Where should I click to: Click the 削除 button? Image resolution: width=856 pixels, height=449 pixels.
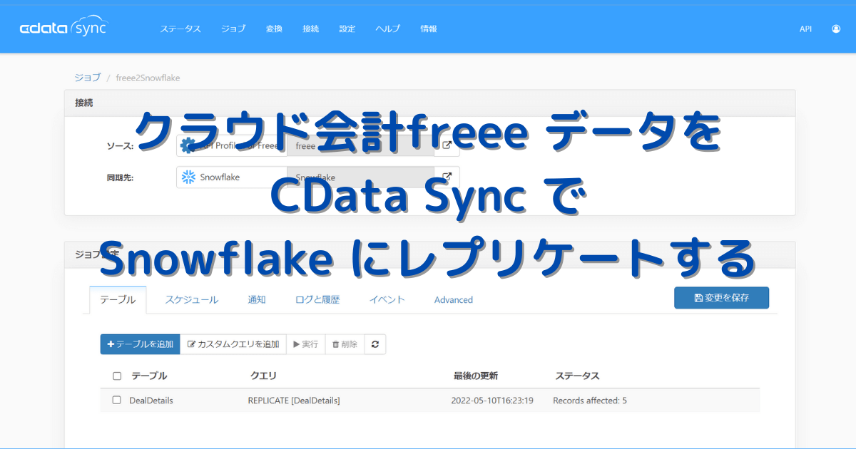point(345,344)
